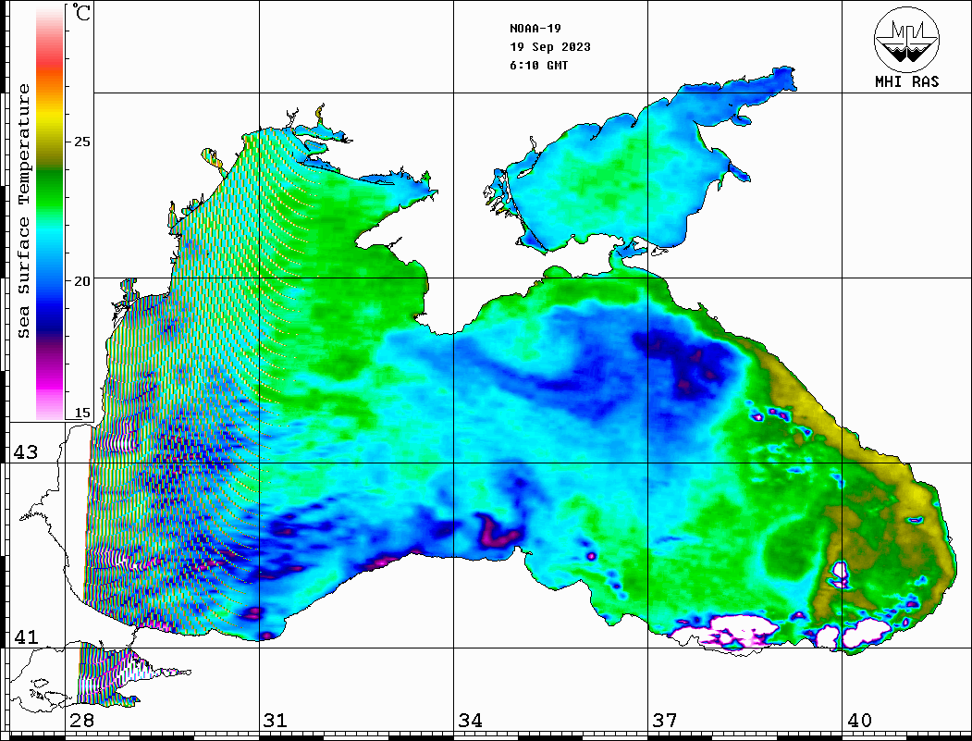Click the '20' temperature scale value

pos(81,281)
